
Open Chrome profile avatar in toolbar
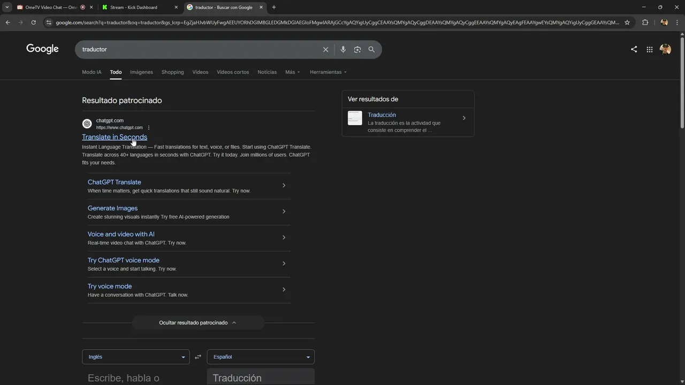pos(664,22)
